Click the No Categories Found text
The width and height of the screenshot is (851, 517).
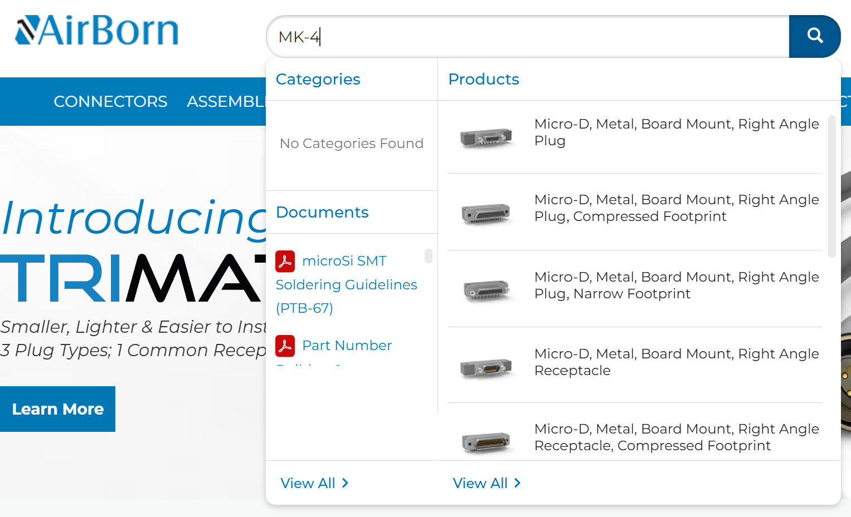click(352, 144)
